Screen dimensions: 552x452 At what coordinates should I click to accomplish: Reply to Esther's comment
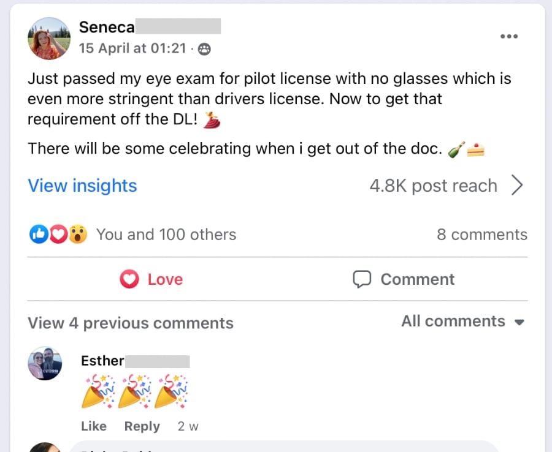[x=142, y=426]
